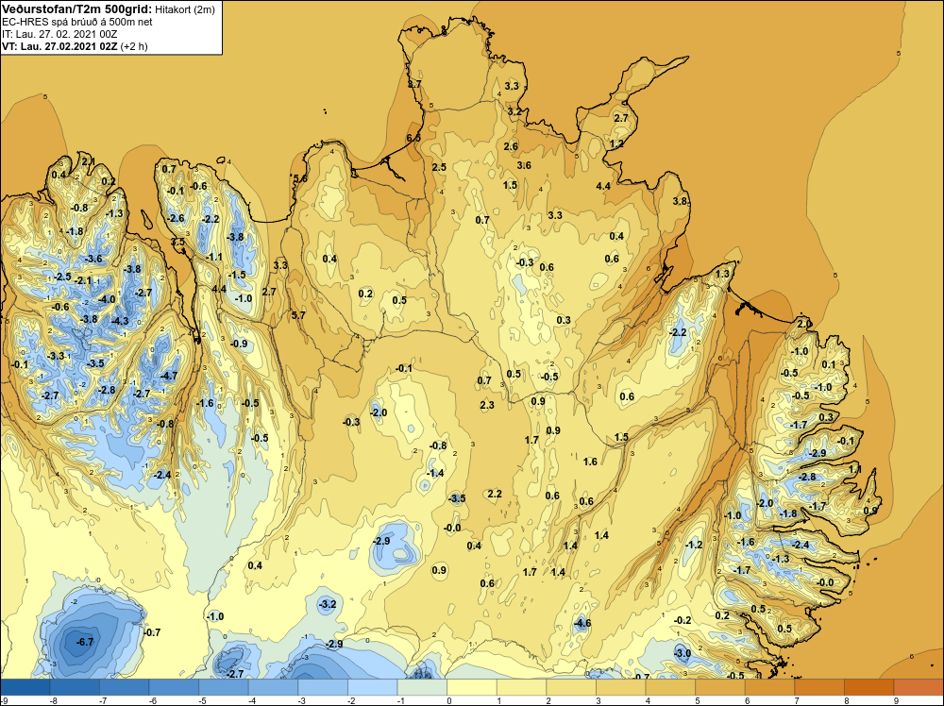Viewport: 944px width, 706px height.
Task: Click the "5.7" temperature value
Action: (298, 315)
